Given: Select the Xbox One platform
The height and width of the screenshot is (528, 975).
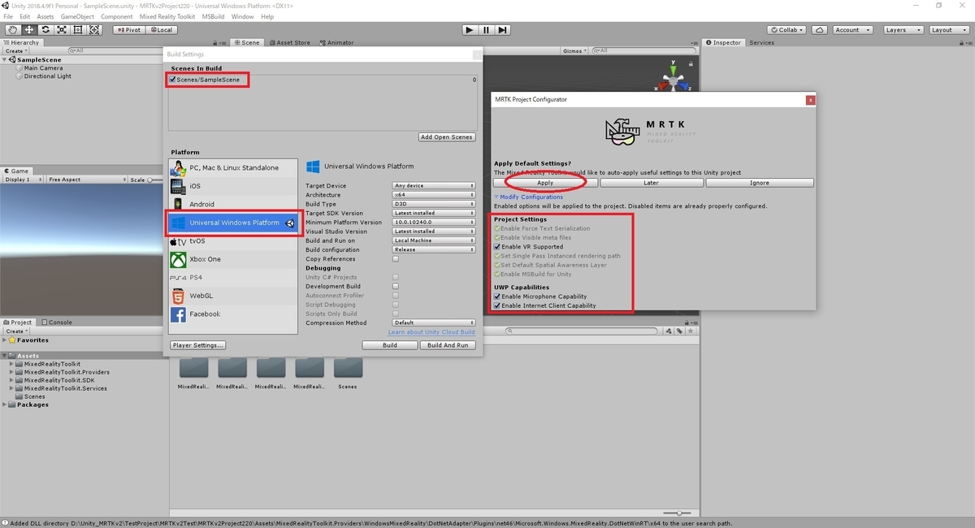Looking at the screenshot, I should 233,259.
